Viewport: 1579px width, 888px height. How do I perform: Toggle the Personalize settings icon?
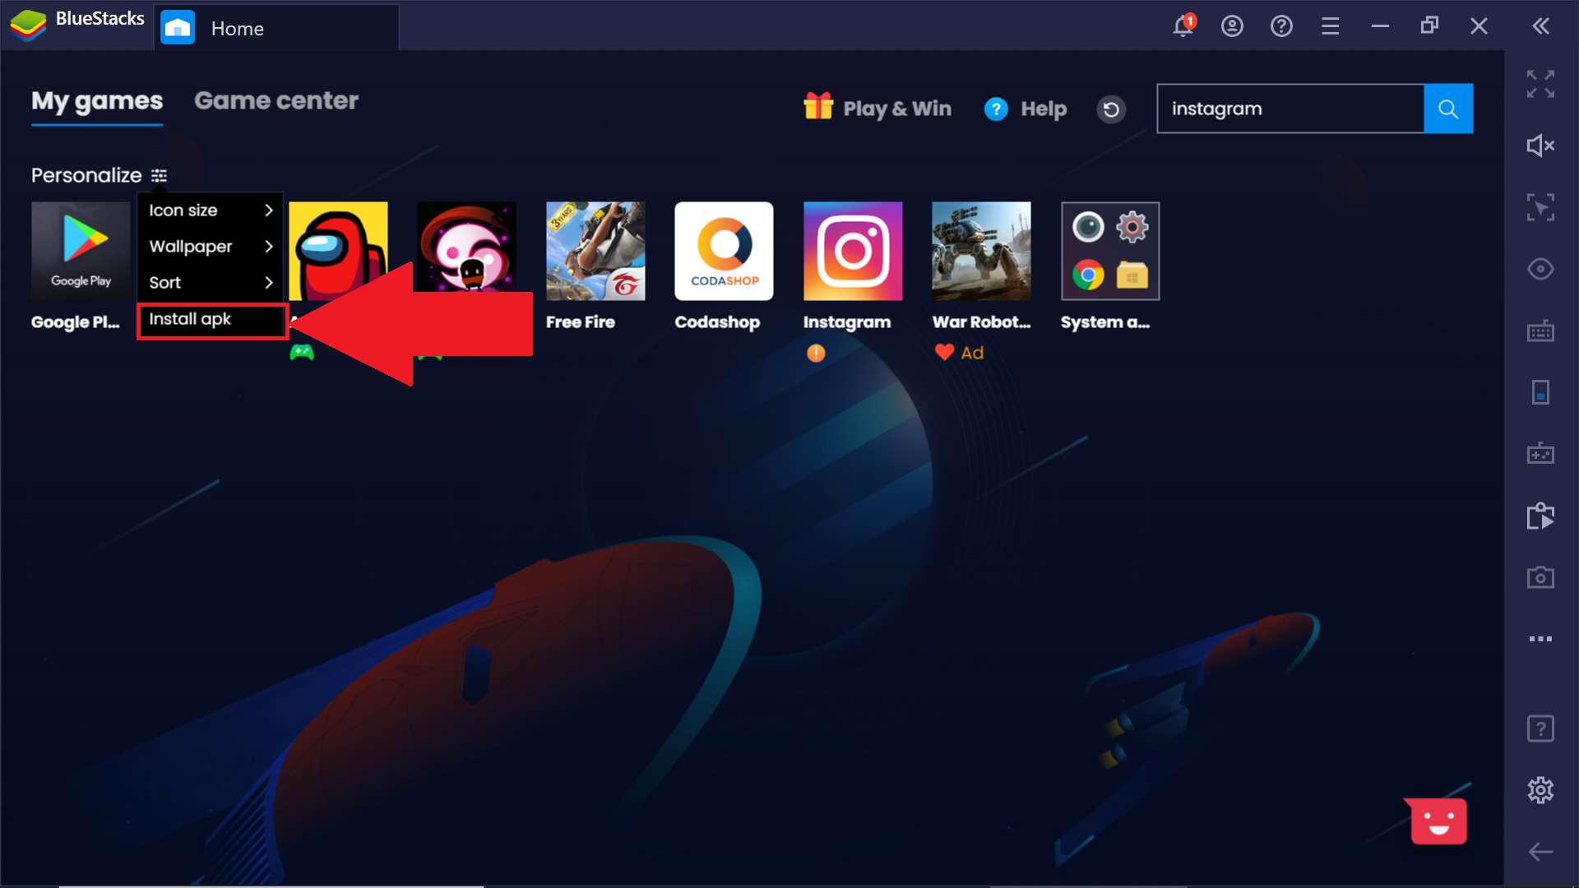160,174
